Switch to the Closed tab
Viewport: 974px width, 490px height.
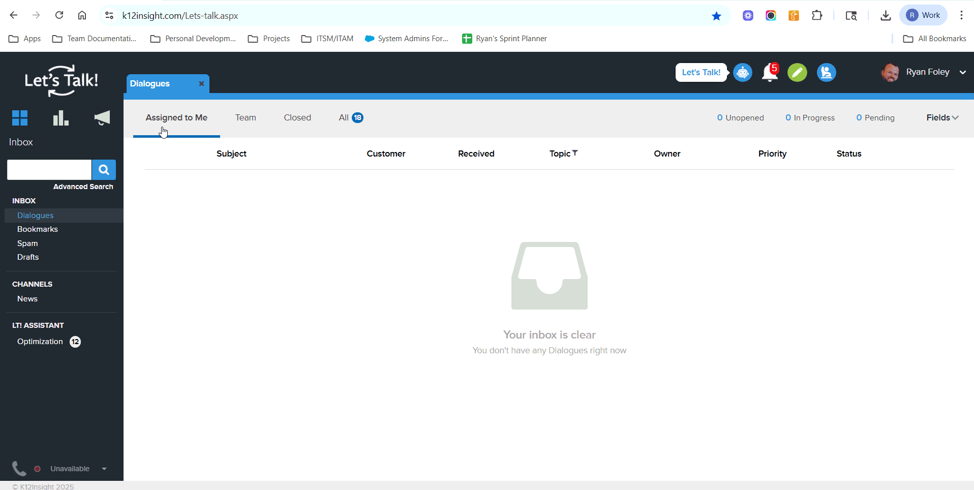pos(297,117)
